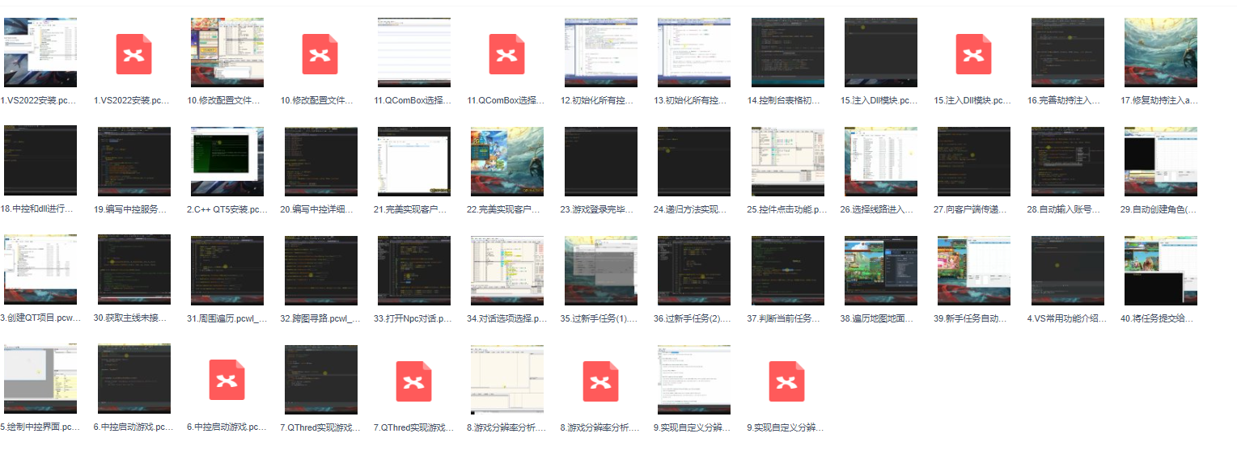Open the red-icon file 1.VS2022安装
Image resolution: width=1237 pixels, height=463 pixels.
pos(133,54)
